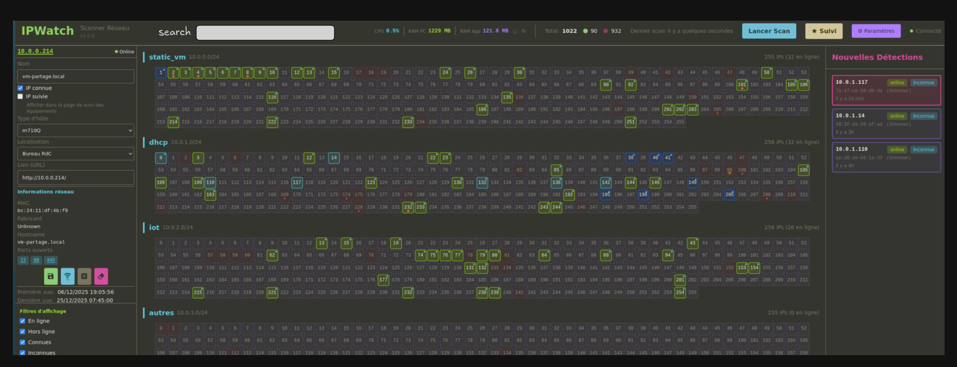Screen dimensions: 957x367
Task: Click the grey X cancel icon
Action: point(84,276)
